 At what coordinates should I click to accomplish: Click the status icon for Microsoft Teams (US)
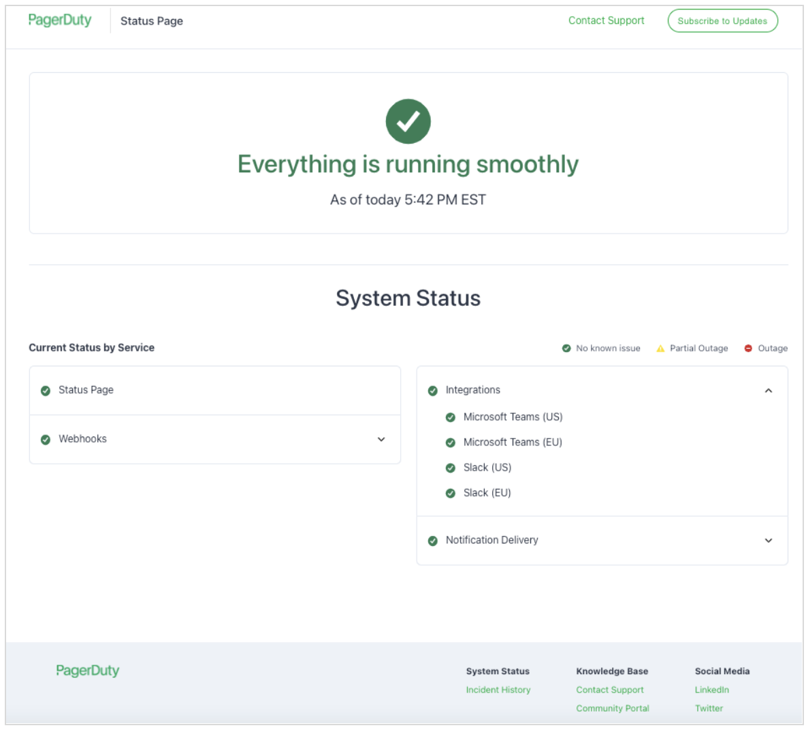click(x=451, y=417)
